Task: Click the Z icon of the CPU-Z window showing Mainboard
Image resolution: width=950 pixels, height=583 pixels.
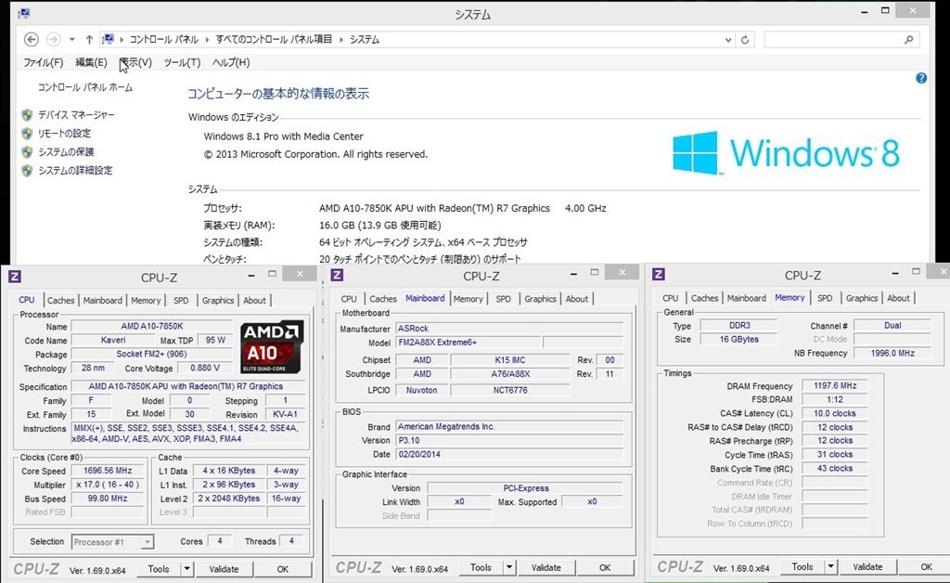Action: (338, 275)
